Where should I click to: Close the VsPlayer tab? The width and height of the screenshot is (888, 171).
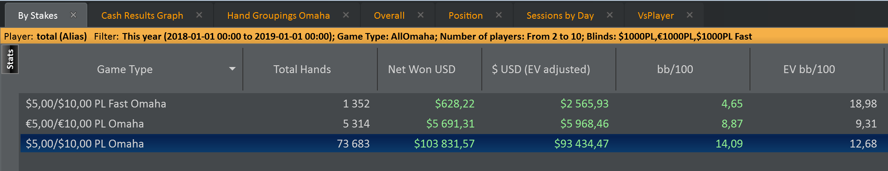coord(690,15)
